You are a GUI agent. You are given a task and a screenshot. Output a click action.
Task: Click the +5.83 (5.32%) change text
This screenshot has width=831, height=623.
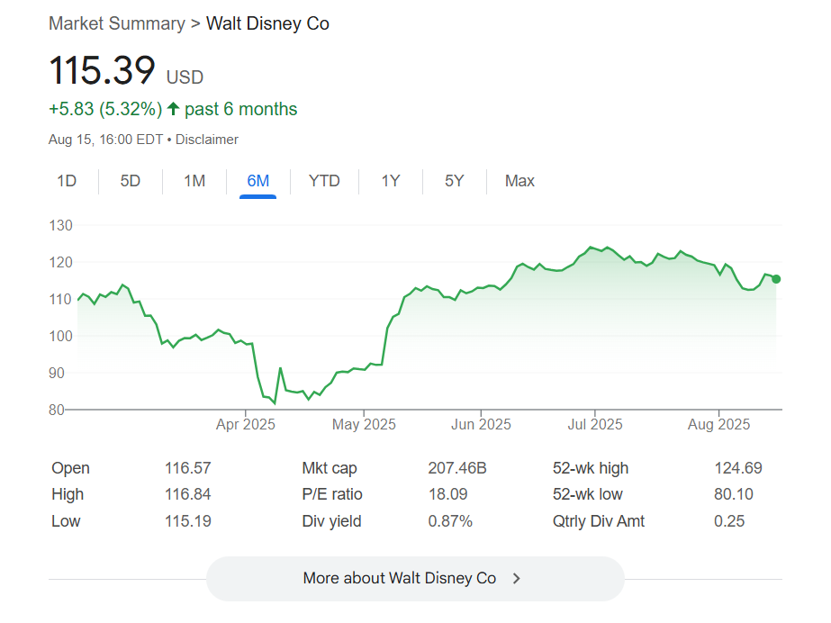pyautogui.click(x=105, y=109)
